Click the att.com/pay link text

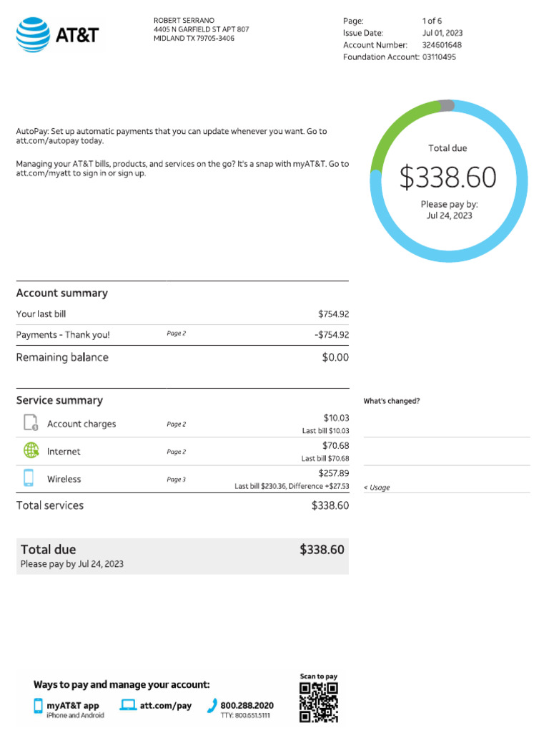click(x=166, y=705)
